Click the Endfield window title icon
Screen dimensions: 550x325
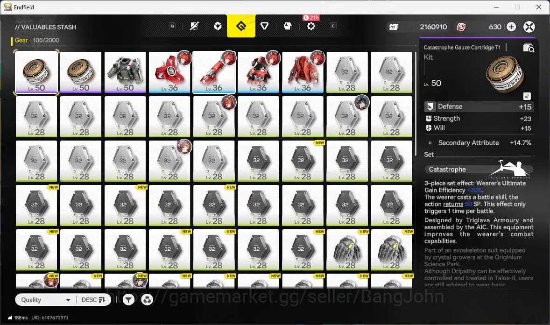(7, 7)
